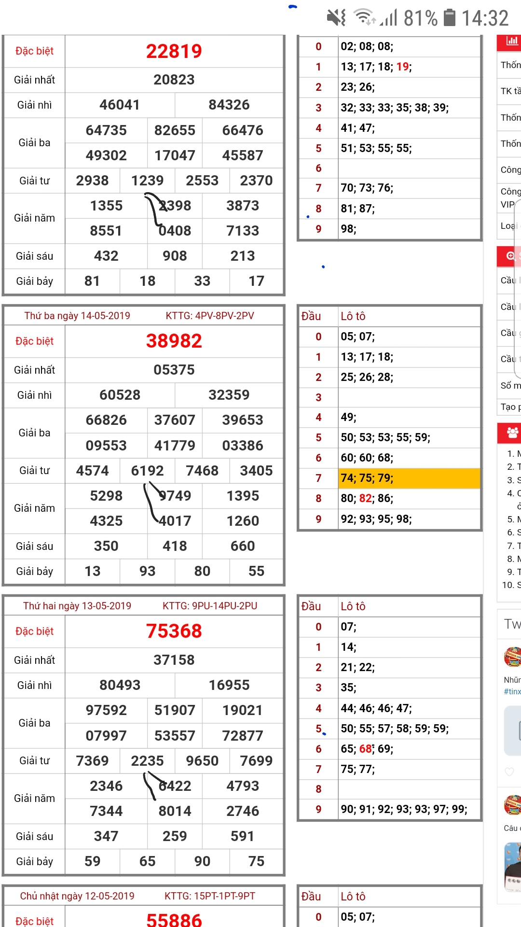Tap the first prize number 20823
The image size is (521, 927).
tap(174, 80)
